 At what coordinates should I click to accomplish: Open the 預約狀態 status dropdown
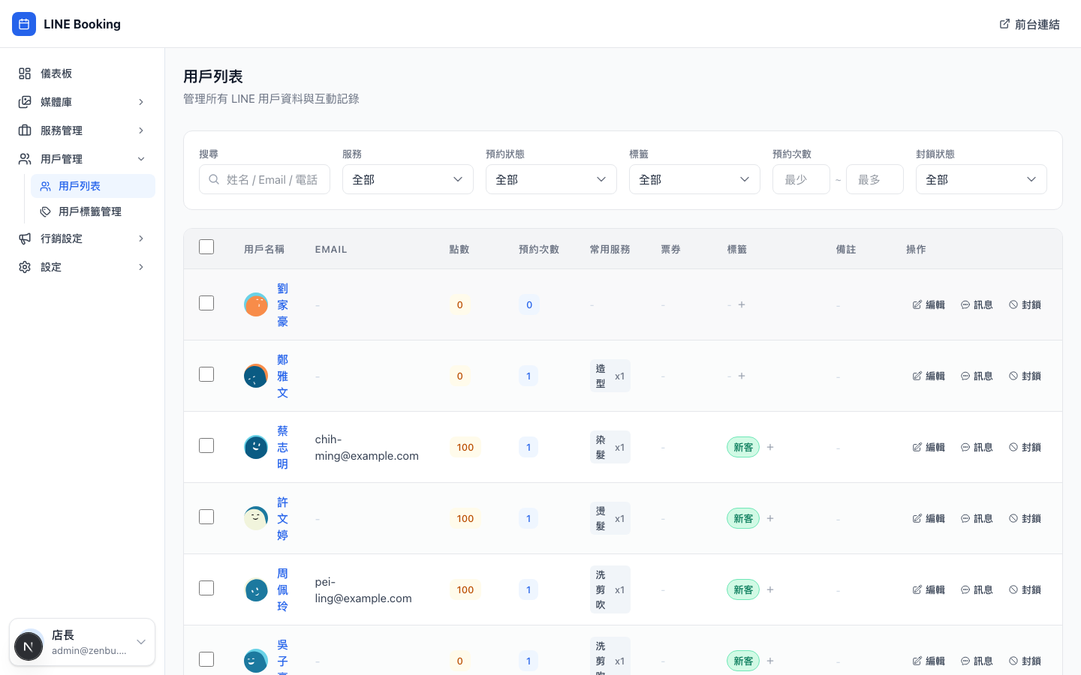pos(551,179)
